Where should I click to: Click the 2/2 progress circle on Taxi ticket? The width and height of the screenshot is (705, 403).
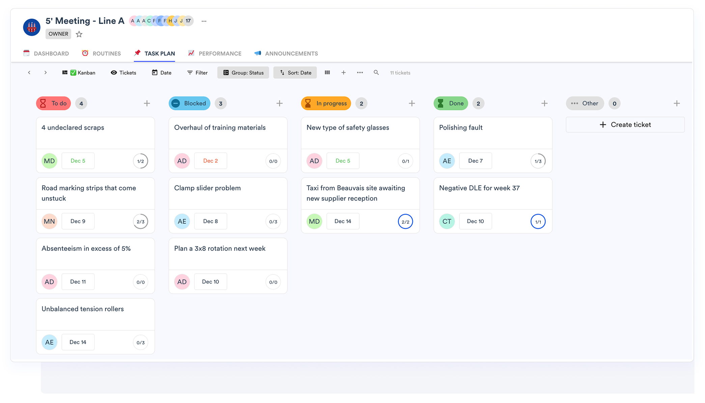pos(405,222)
